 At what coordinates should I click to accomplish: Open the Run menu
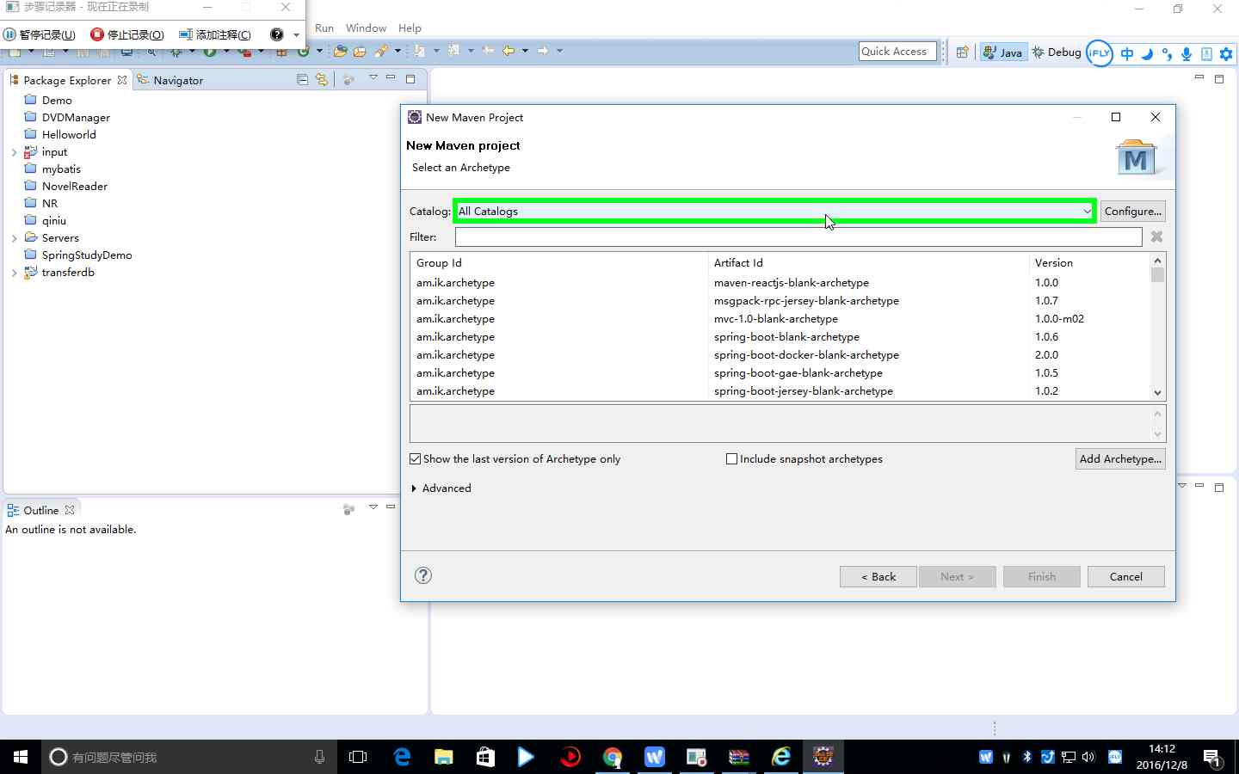324,28
